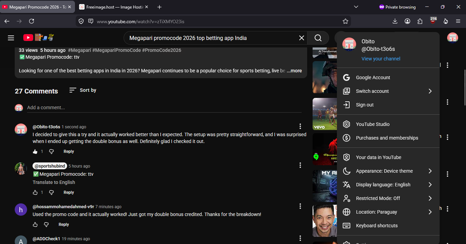The width and height of the screenshot is (466, 244).
Task: Go back with the browser back arrow
Action: coord(7,21)
